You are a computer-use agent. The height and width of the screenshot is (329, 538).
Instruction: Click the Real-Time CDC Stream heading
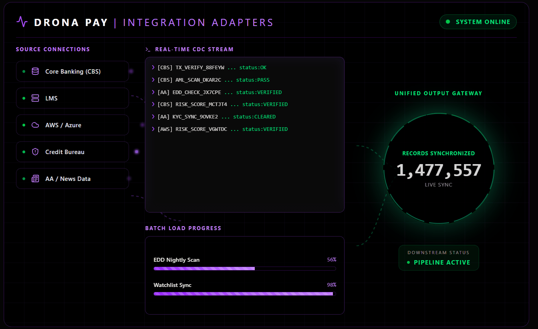pyautogui.click(x=194, y=50)
